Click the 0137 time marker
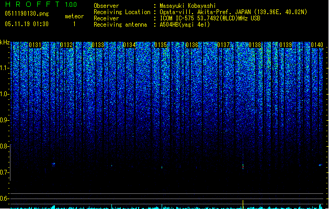Viewport: 329px width, 209px height. click(x=223, y=45)
